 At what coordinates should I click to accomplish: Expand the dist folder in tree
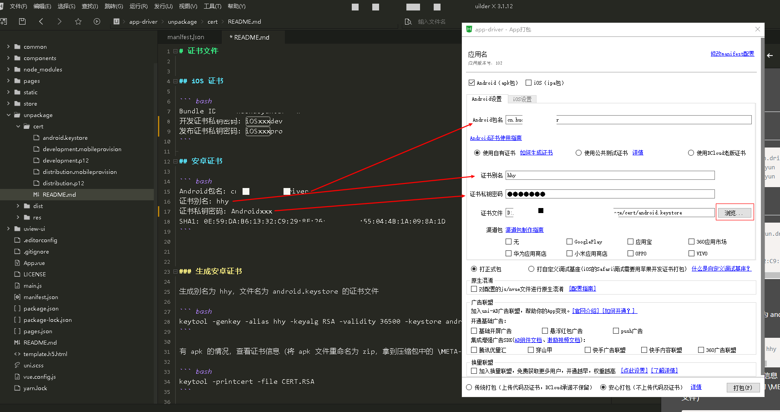tap(18, 206)
